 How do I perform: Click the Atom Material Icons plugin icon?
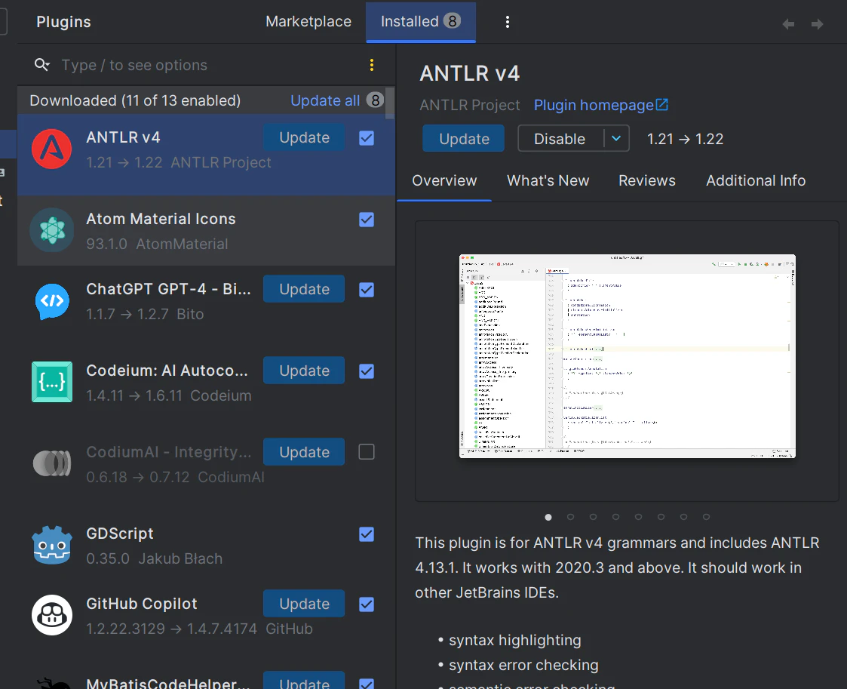[x=52, y=230]
